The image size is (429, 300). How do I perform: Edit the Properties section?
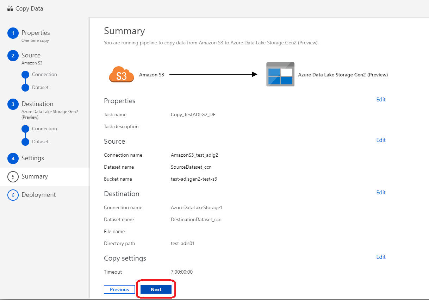(381, 99)
